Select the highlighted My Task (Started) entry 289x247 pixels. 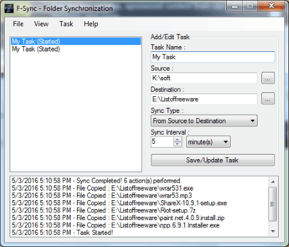click(76, 41)
